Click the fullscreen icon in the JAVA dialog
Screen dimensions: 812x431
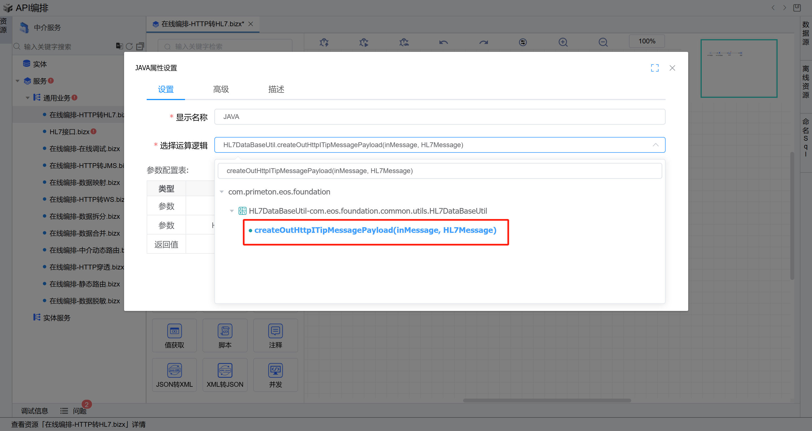[655, 68]
